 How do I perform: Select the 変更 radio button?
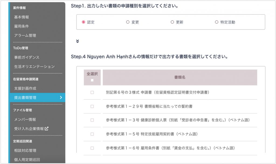coord(128,22)
